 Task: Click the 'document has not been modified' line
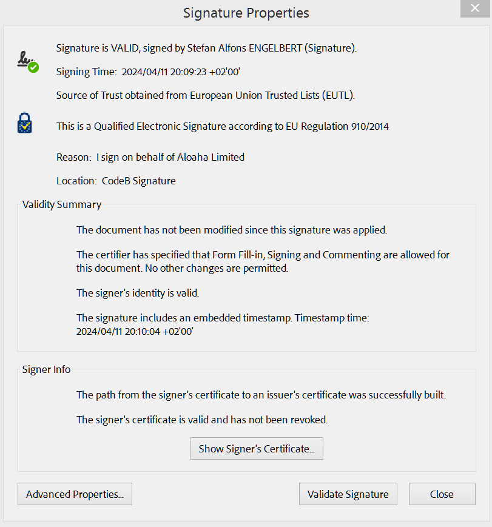click(x=232, y=230)
